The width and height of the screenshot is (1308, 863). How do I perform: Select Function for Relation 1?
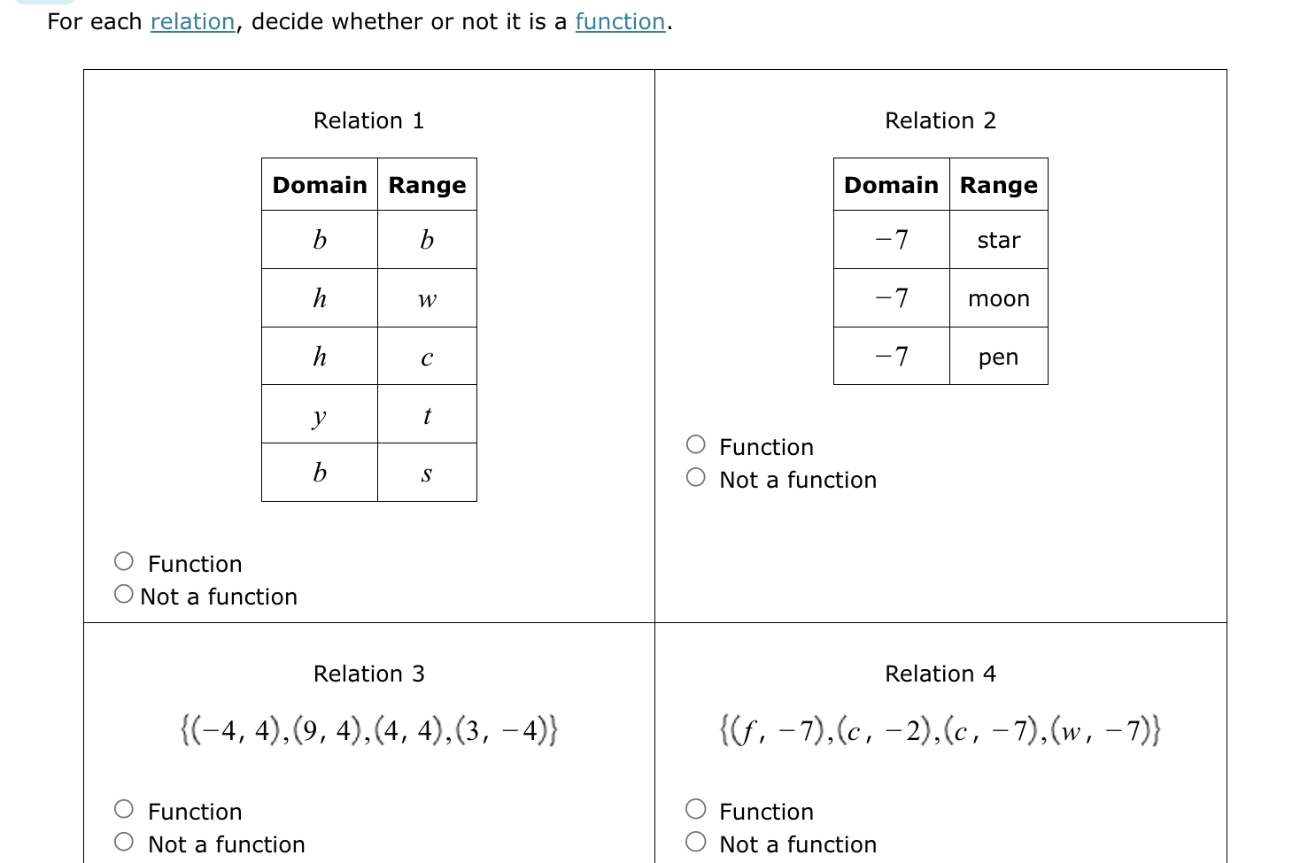123,560
